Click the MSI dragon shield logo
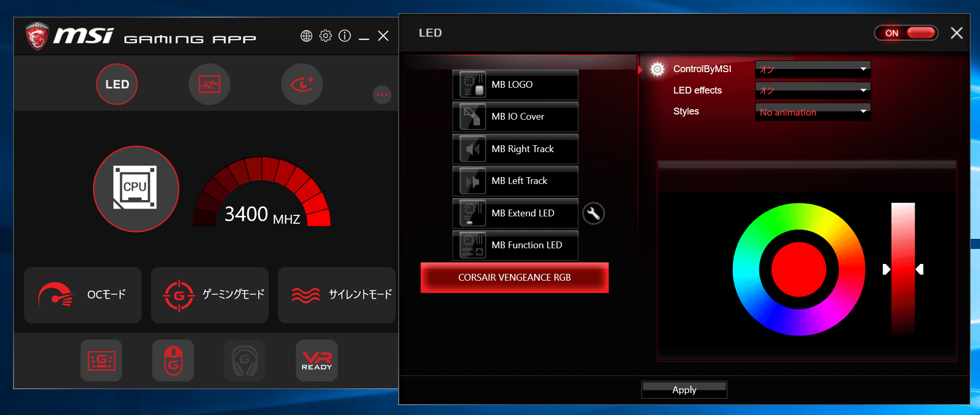 pos(37,36)
